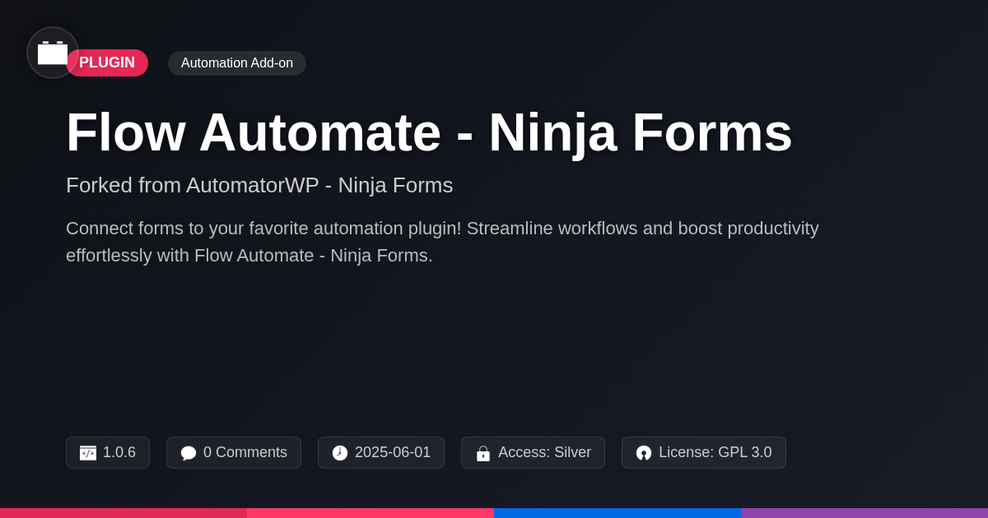
Task: Click the date 2025-06-01 text
Action: pos(393,453)
